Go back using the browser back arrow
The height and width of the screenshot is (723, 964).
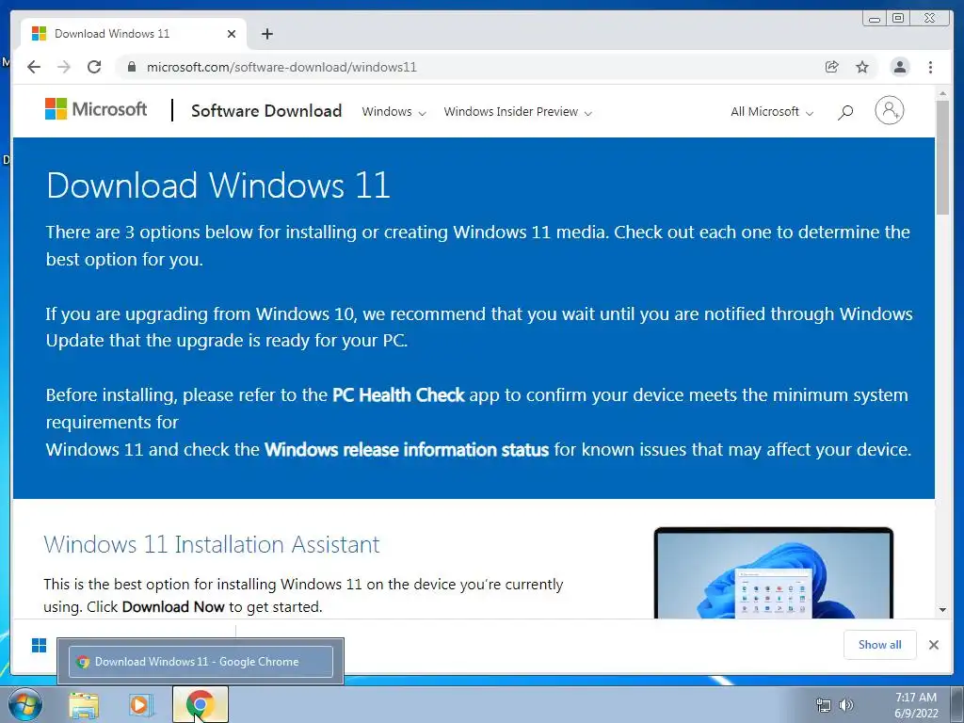click(x=34, y=67)
